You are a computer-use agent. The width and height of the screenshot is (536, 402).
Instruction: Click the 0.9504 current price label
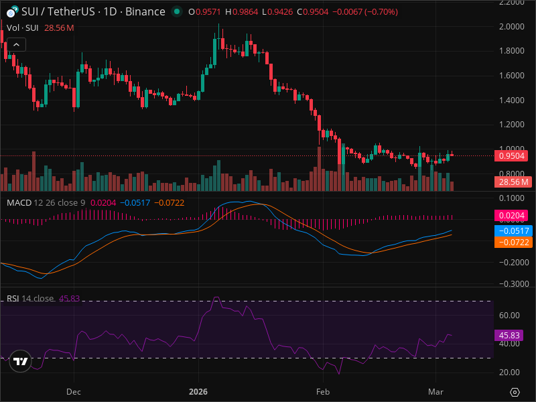pyautogui.click(x=511, y=156)
